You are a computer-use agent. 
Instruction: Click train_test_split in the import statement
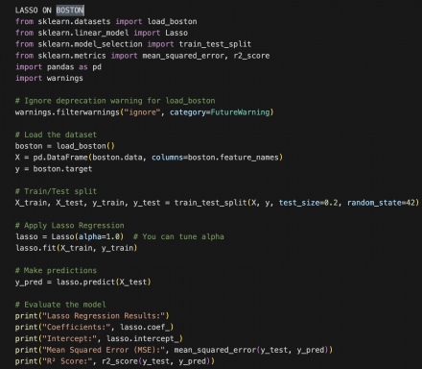coord(215,44)
